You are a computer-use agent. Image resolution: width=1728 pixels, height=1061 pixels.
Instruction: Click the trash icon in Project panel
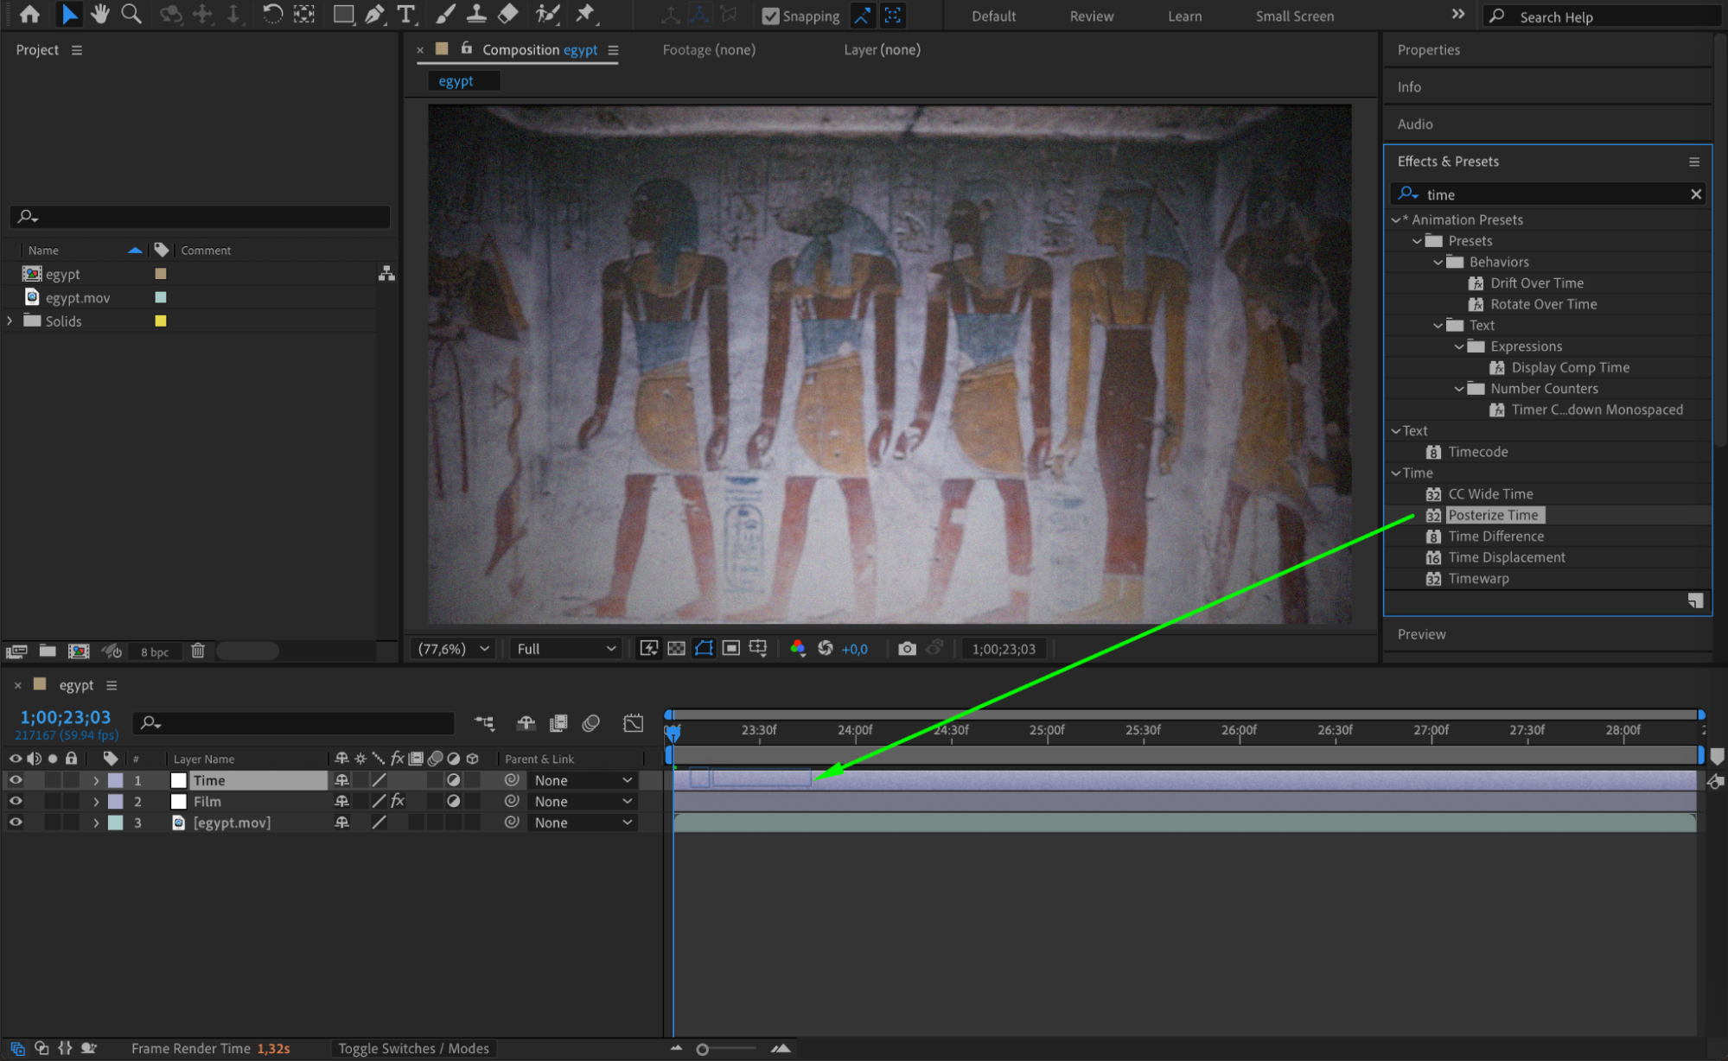click(x=198, y=651)
